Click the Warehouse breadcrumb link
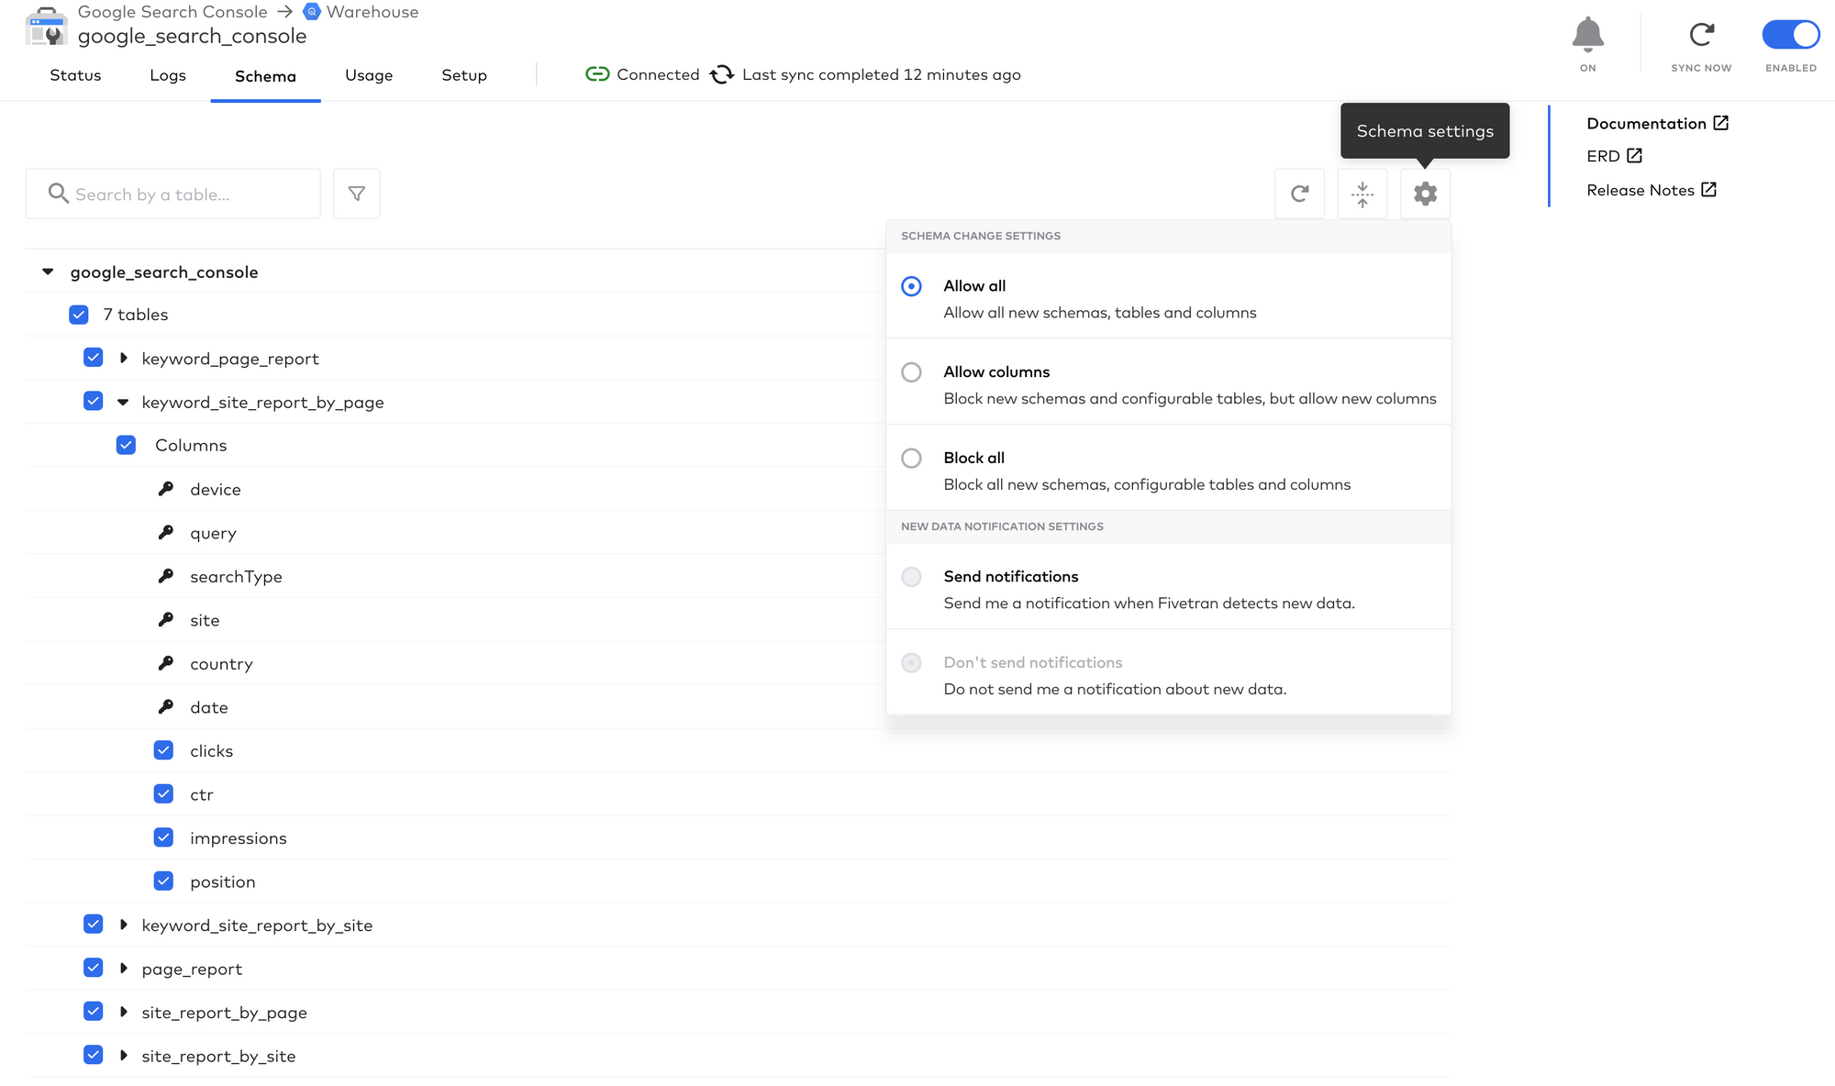This screenshot has height=1086, width=1835. (x=373, y=12)
